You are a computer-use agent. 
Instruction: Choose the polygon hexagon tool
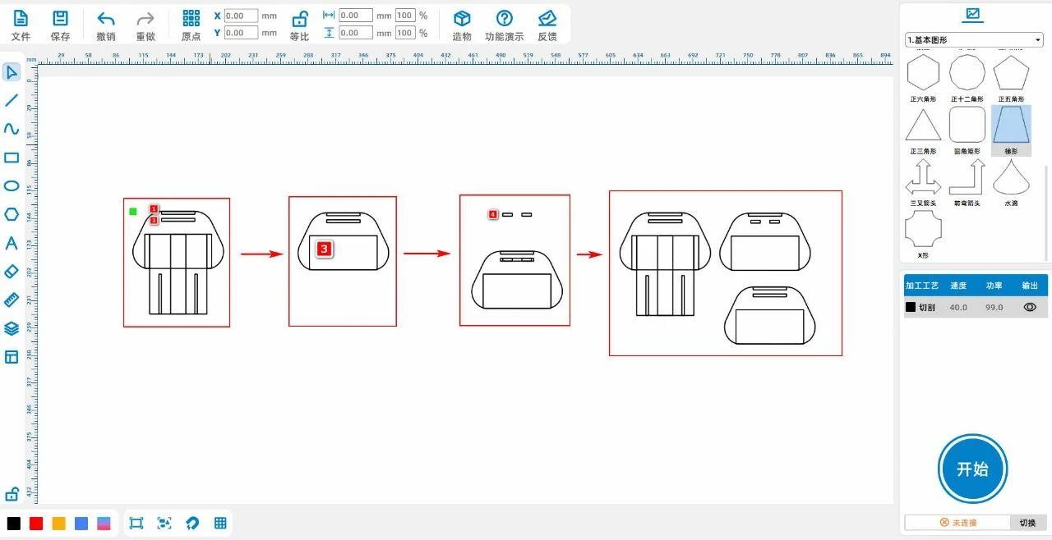(x=12, y=214)
